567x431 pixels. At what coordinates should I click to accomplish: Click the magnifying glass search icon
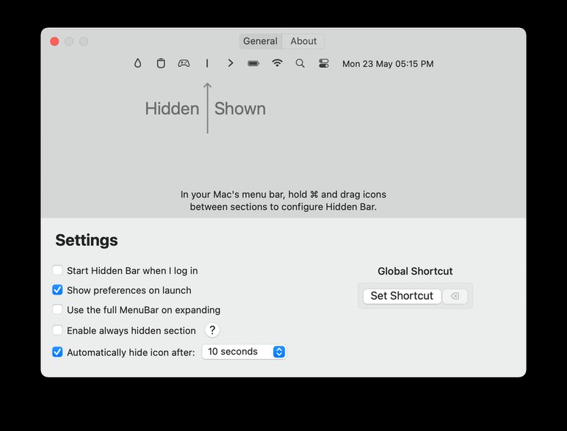click(x=300, y=63)
